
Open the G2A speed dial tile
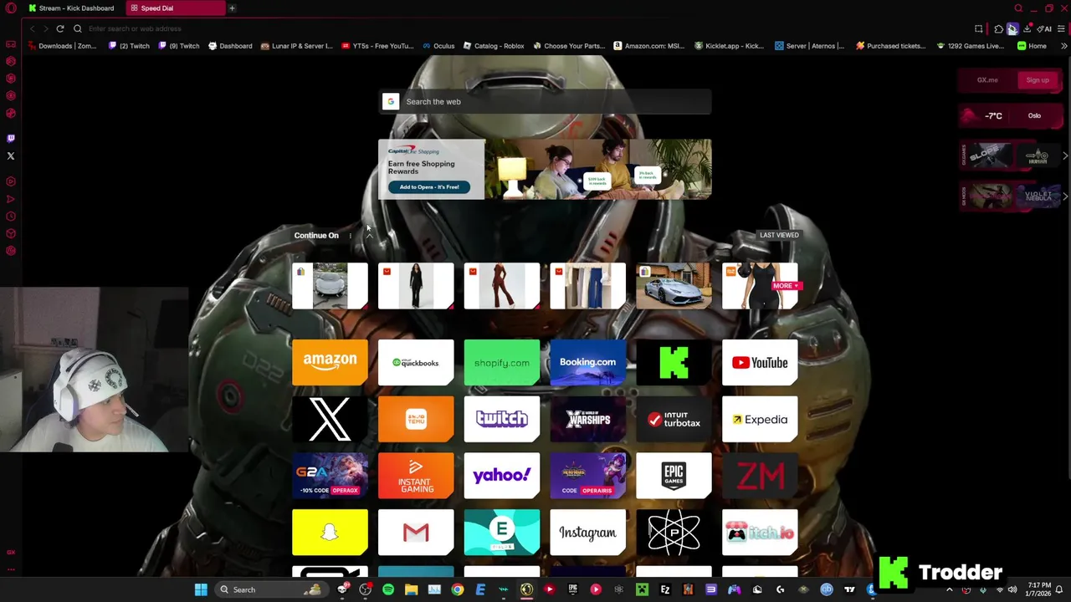[x=330, y=476]
